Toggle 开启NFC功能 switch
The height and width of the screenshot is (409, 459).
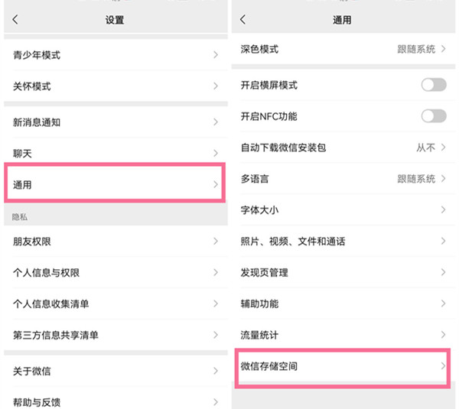[434, 116]
